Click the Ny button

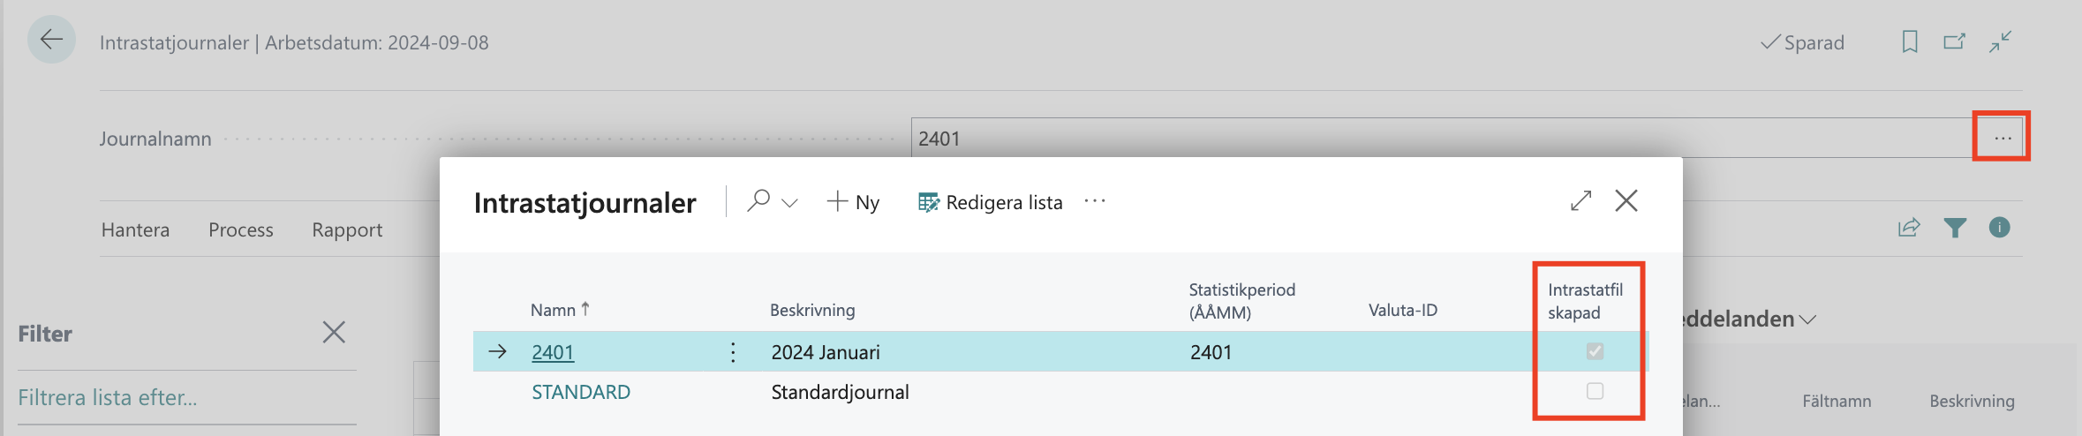[854, 202]
